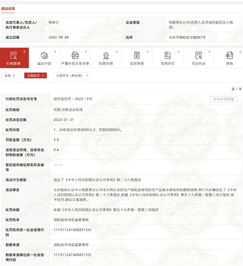Select the 诚实守信 shield icon

click(44, 55)
